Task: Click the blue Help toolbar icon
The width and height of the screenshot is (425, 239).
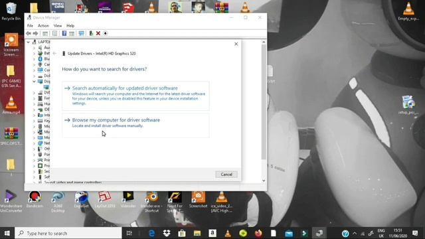Action: 64,33
